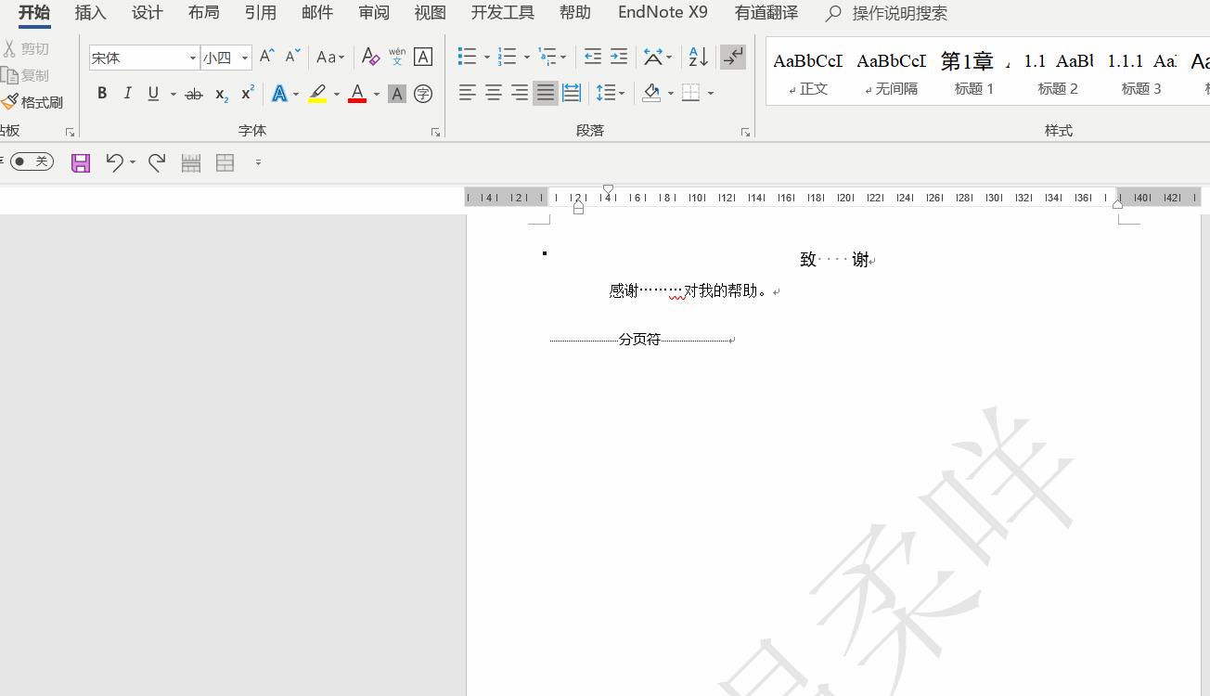Open the Pinyin Guide tool
Screen dimensions: 1210x696
pyautogui.click(x=395, y=57)
